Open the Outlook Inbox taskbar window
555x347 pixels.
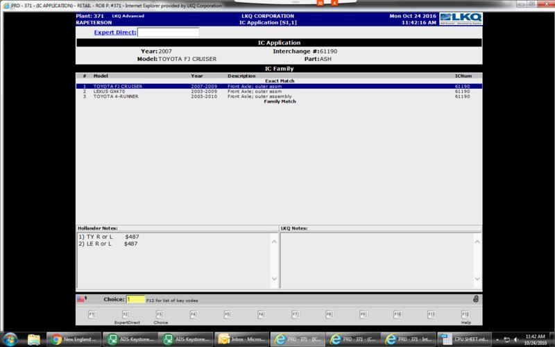click(241, 339)
